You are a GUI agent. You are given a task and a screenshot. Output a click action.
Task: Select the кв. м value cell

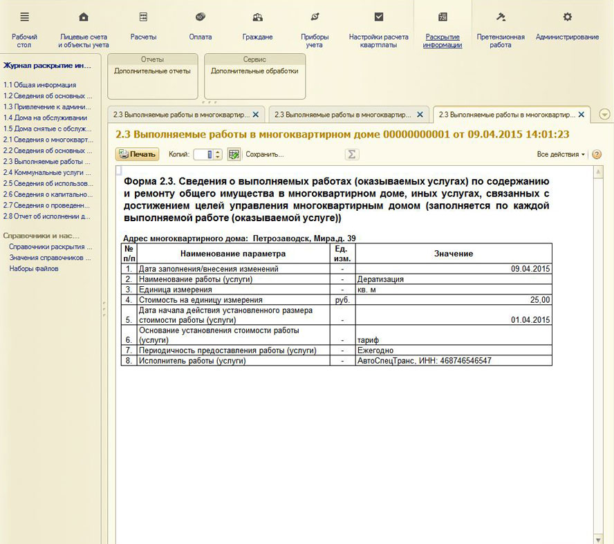click(454, 290)
